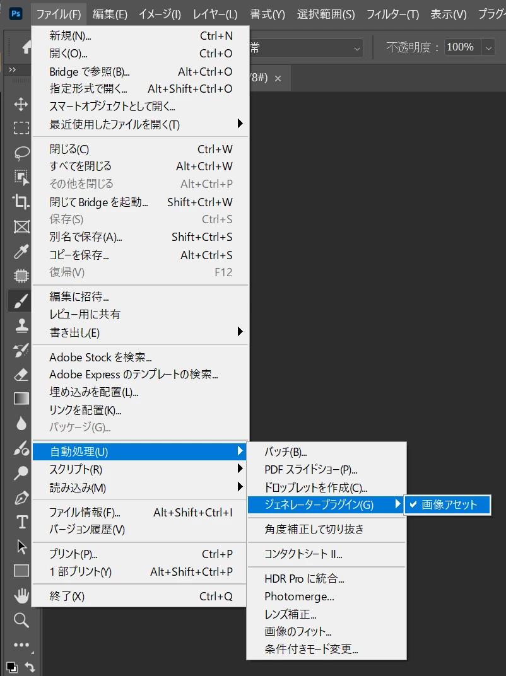The width and height of the screenshot is (506, 676).
Task: Expand ジェネレータープラグイン(G) submenu
Action: tap(326, 504)
